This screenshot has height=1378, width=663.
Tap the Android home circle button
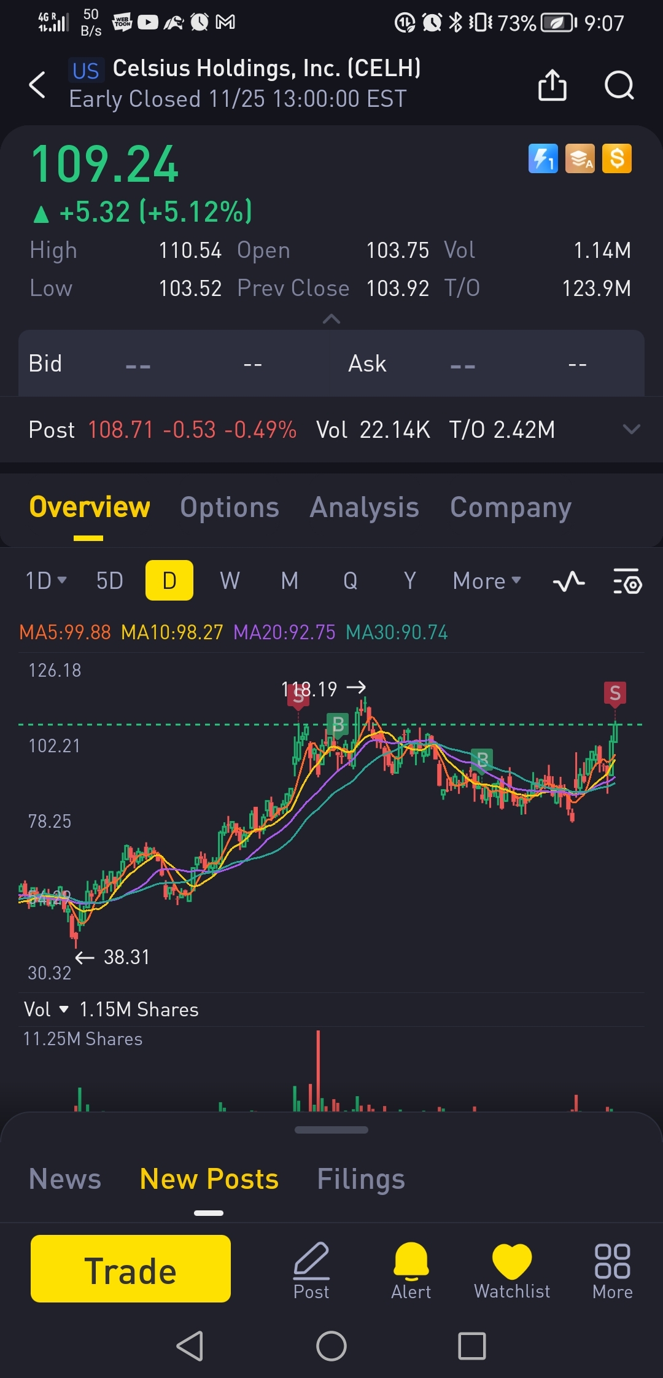pos(331,1346)
